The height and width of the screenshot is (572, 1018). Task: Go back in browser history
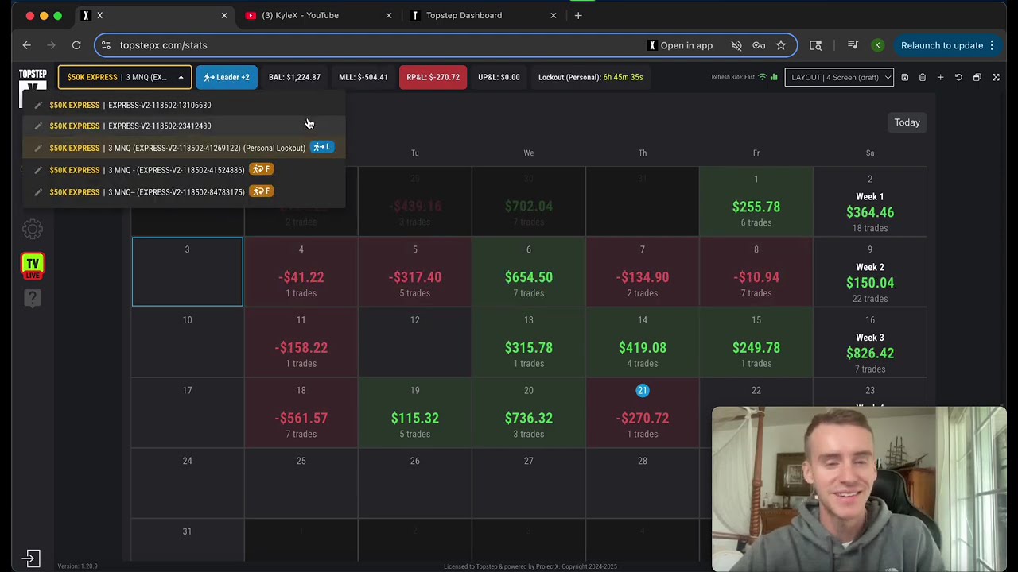pos(27,45)
